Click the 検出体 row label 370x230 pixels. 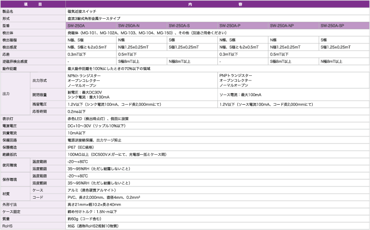click(9, 32)
